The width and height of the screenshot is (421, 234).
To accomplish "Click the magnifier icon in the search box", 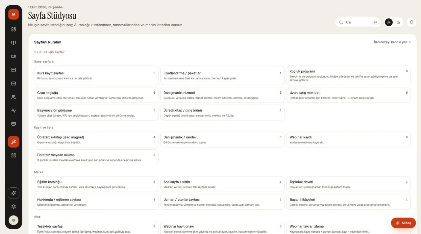I will point(341,22).
